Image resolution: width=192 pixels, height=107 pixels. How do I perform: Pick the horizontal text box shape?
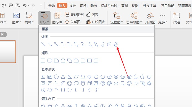point(43,77)
